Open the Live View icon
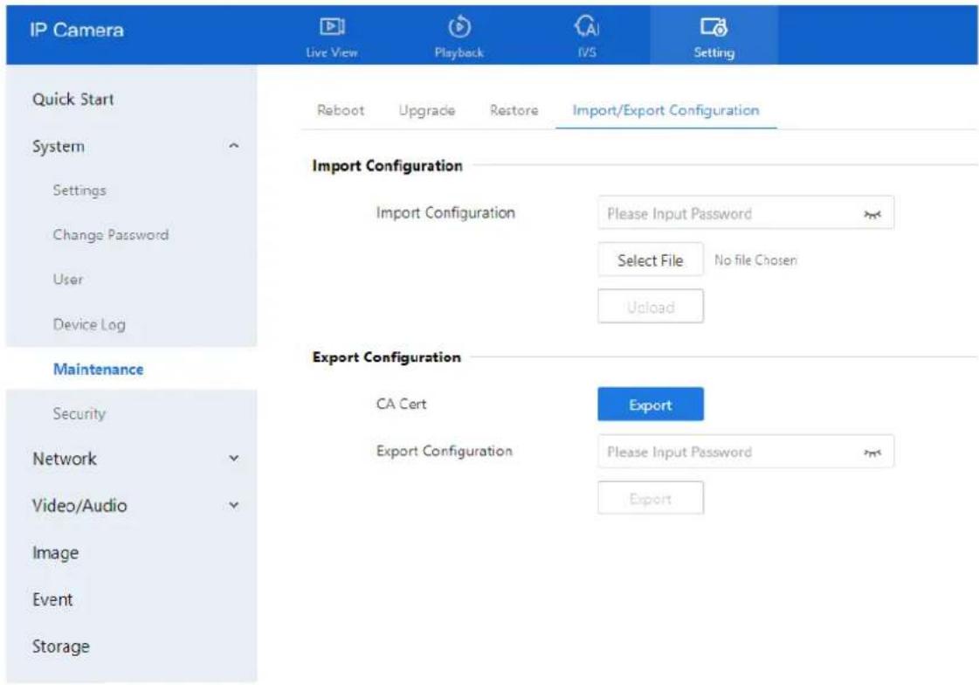Viewport: 979px width, 685px height. click(x=332, y=27)
